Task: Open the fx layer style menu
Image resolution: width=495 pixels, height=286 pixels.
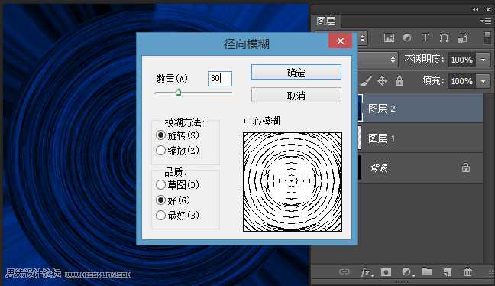Action: click(x=366, y=272)
